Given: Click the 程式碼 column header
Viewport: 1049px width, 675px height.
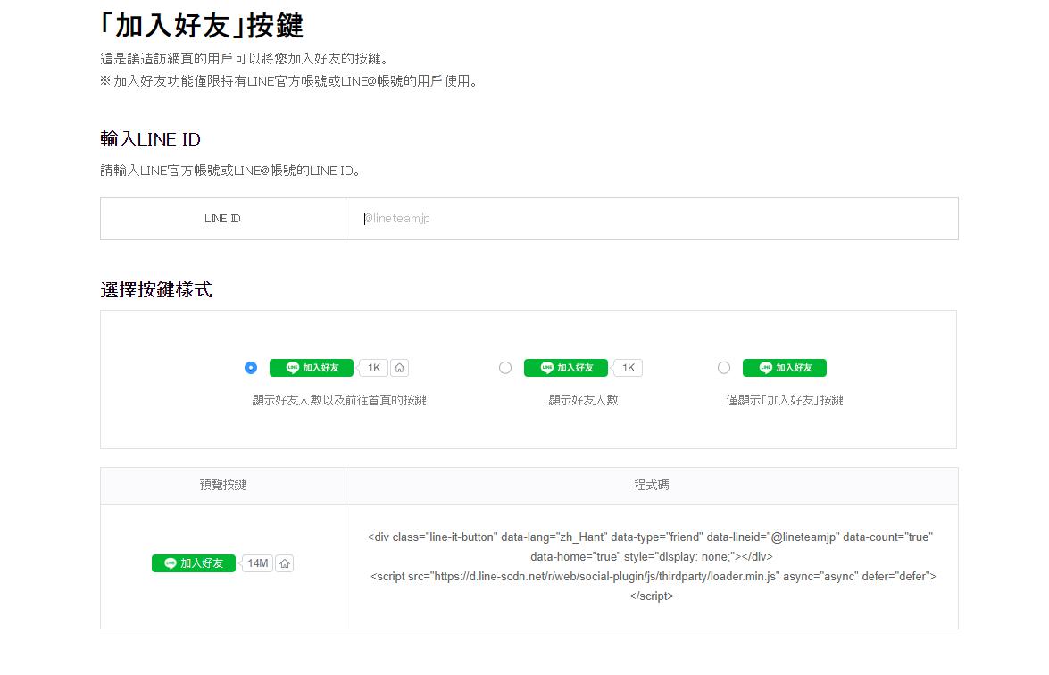Looking at the screenshot, I should click(x=651, y=485).
